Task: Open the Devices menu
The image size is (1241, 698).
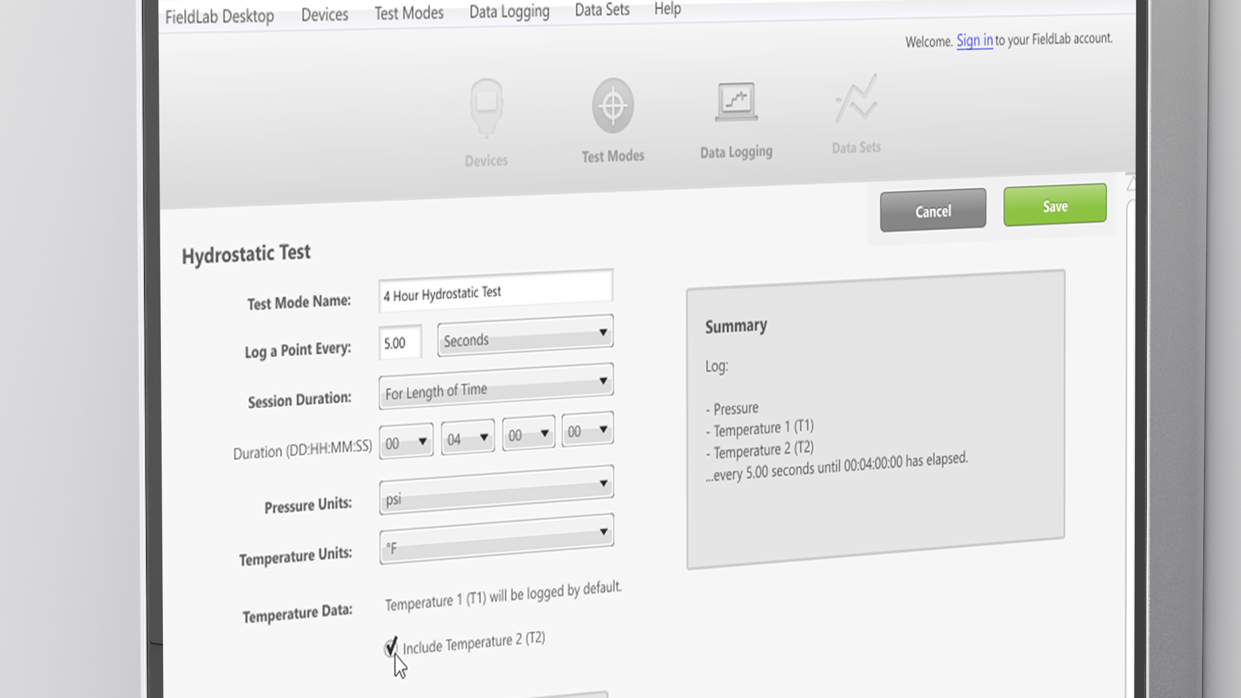Action: 325,15
